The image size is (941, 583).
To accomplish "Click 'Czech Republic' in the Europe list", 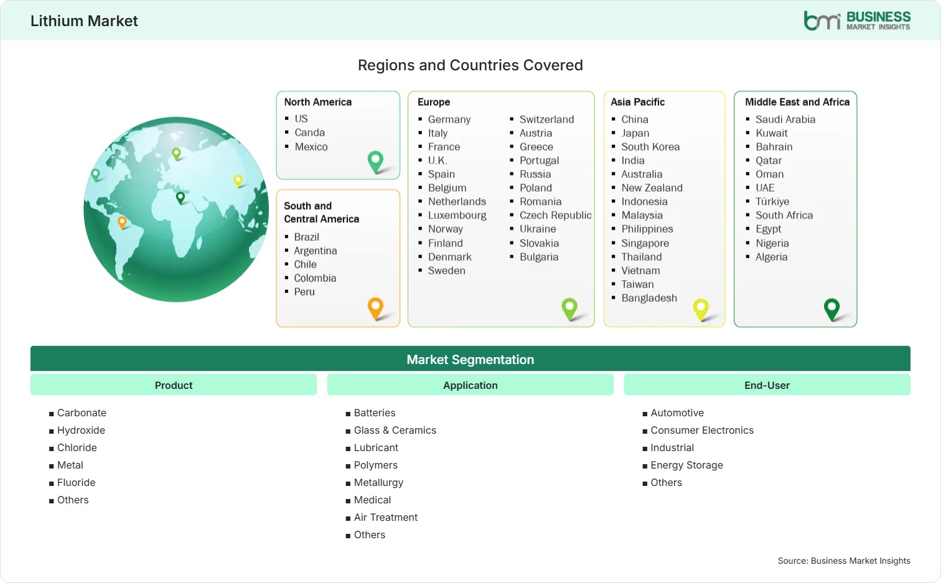I will click(556, 215).
